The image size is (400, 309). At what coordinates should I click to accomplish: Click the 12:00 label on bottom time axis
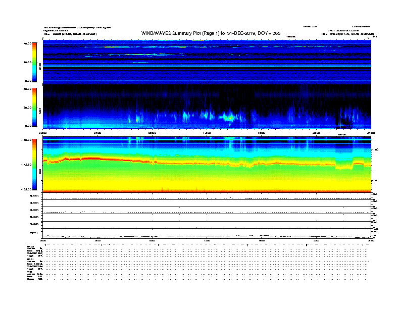pos(207,241)
